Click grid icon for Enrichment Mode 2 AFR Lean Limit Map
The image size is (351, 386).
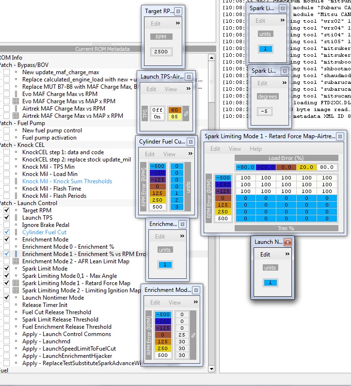pos(16,261)
